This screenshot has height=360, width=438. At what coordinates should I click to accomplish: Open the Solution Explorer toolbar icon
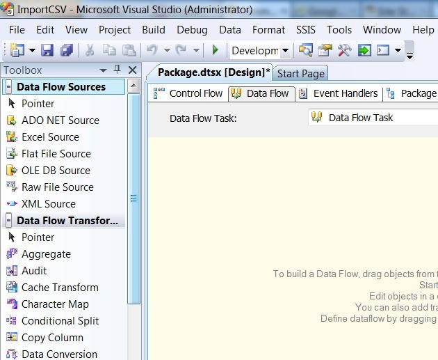(x=306, y=51)
